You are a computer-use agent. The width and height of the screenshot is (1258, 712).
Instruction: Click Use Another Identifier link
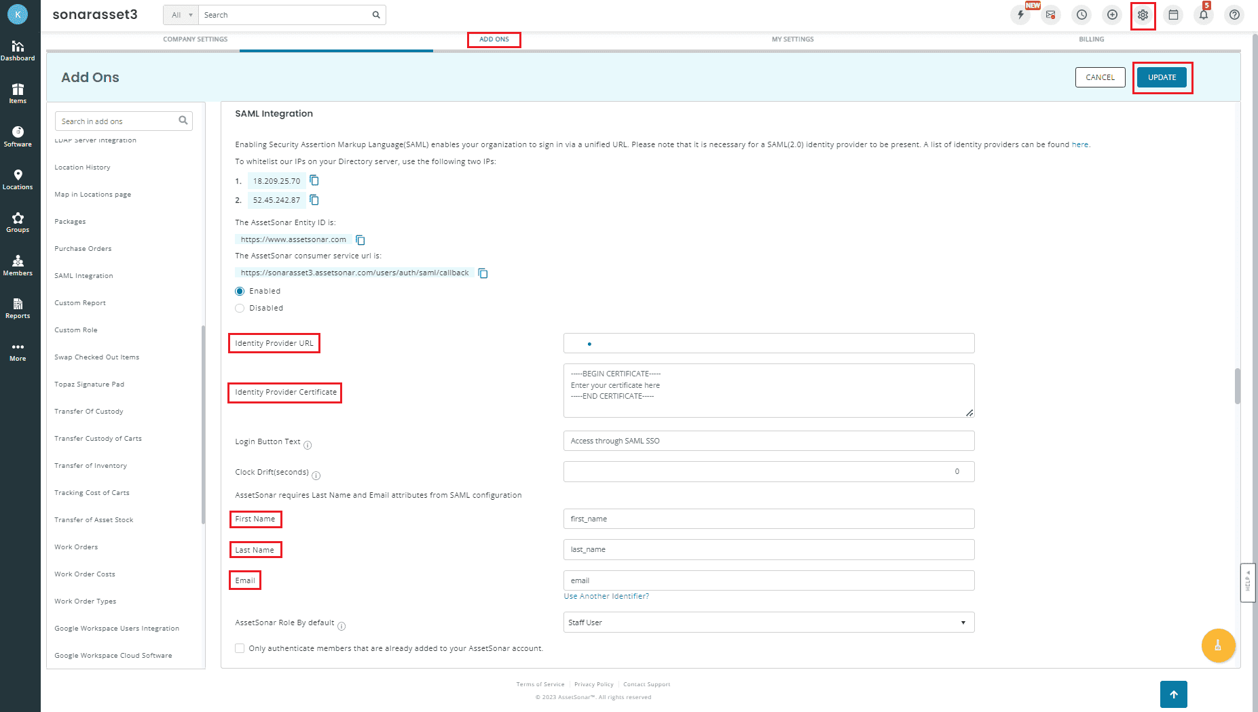(606, 596)
